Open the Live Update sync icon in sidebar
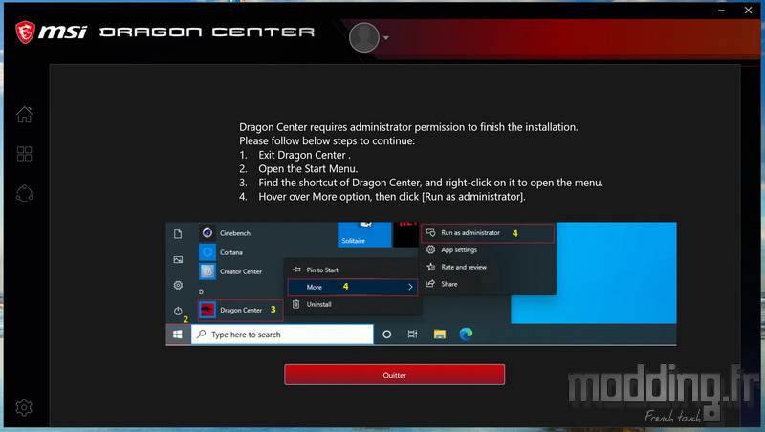 [25, 194]
